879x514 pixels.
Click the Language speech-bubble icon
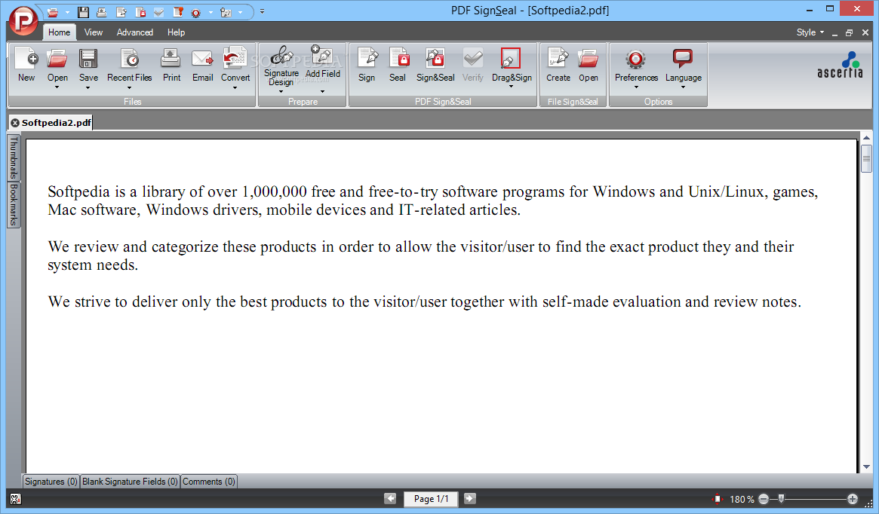[x=683, y=59]
